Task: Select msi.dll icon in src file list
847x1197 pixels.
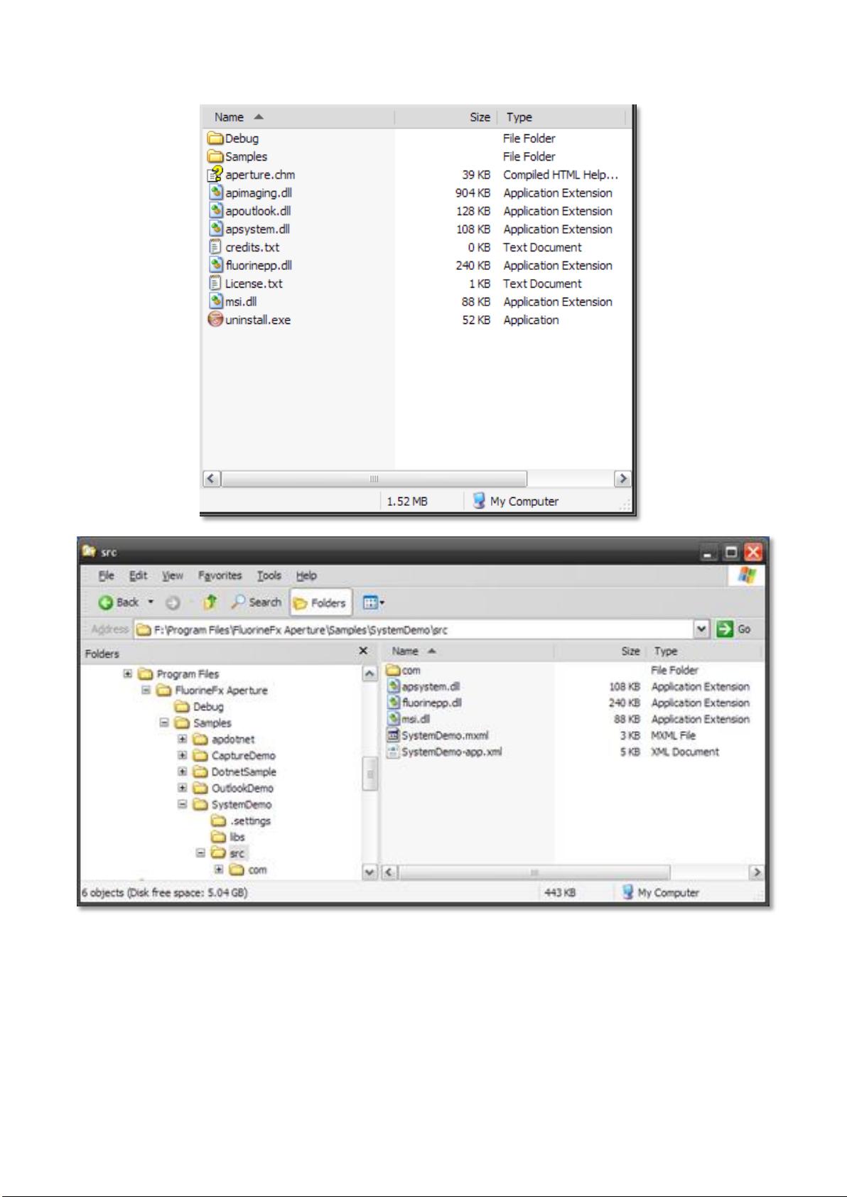Action: [x=394, y=719]
